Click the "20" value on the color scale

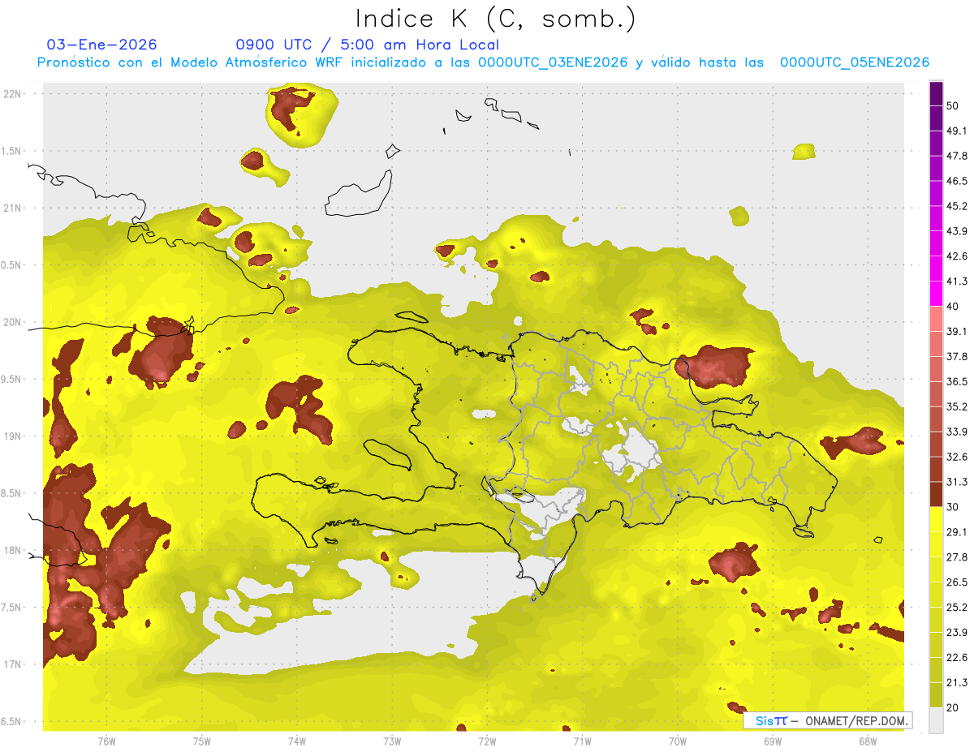click(x=953, y=707)
